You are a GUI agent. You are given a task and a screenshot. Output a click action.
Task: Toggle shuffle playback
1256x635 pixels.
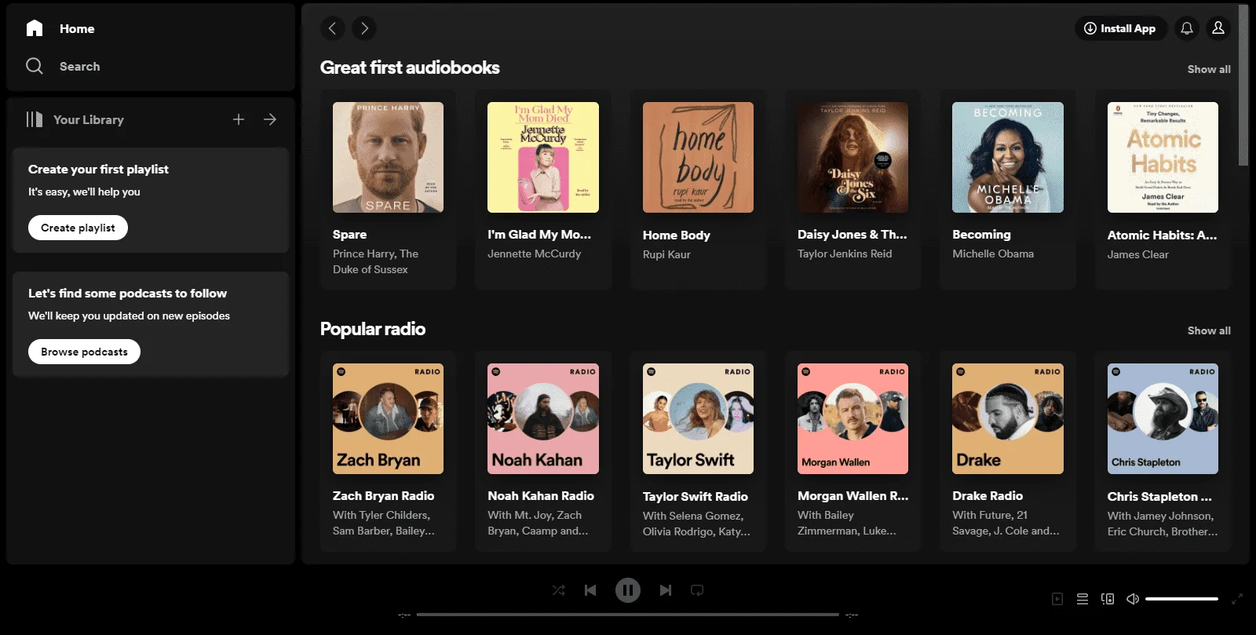(x=559, y=590)
